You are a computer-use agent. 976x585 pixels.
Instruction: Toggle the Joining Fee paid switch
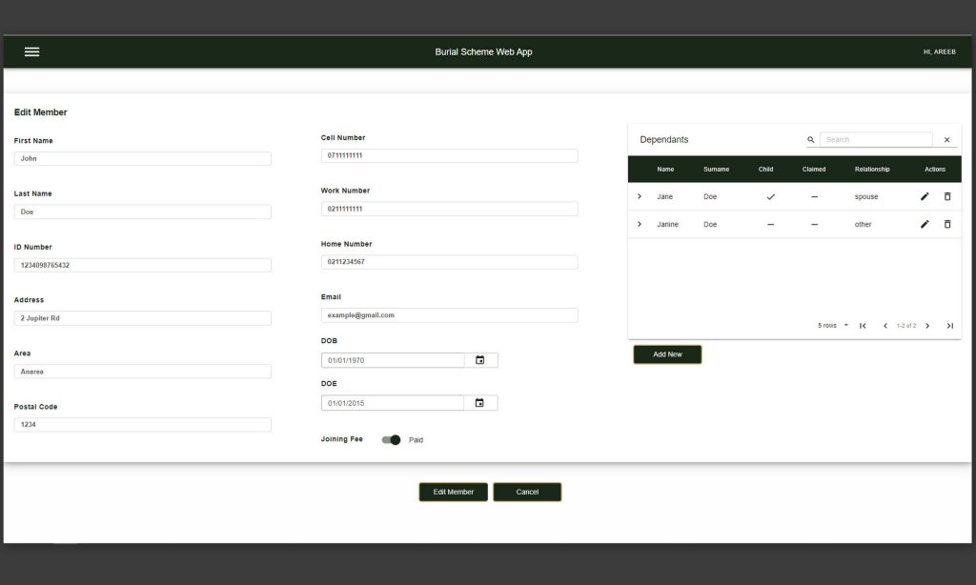coord(391,440)
